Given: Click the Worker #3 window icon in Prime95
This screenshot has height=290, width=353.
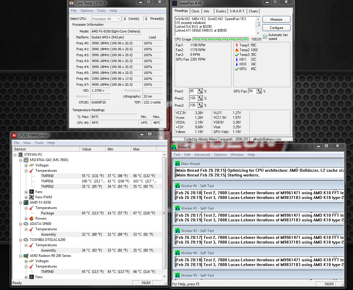Looking at the screenshot, I should click(178, 231).
